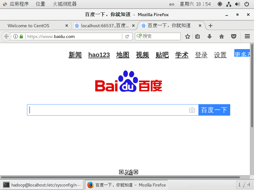The height and width of the screenshot is (190, 254).
Task: Select Firefox window in the taskbar
Action: pos(126,185)
